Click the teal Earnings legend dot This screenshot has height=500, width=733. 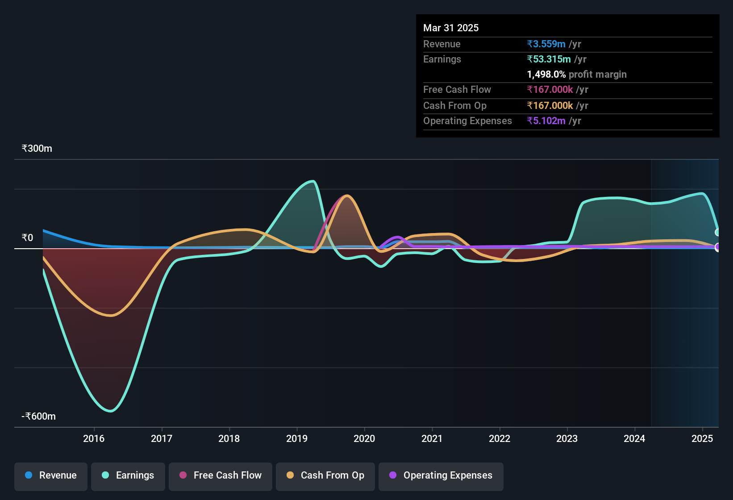coord(105,475)
